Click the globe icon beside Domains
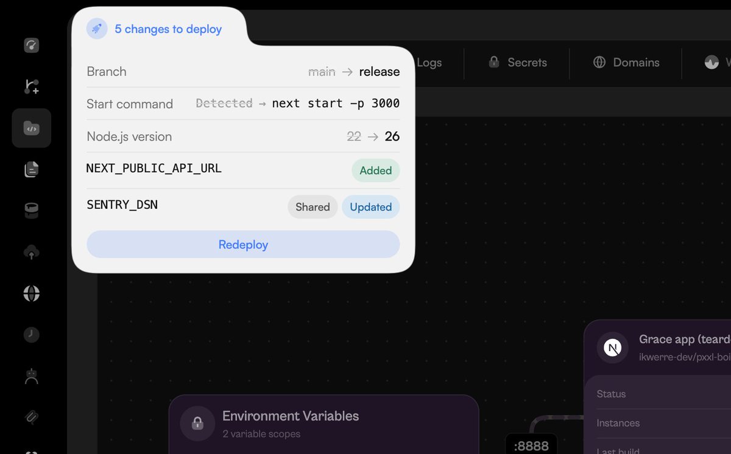 click(x=599, y=62)
